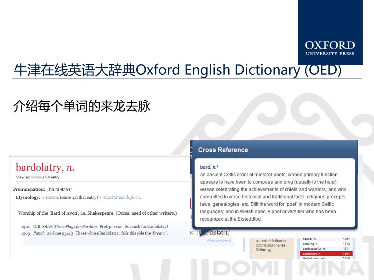Click the slide title 'Oxford English Dictionary (OED)'

coord(238,70)
